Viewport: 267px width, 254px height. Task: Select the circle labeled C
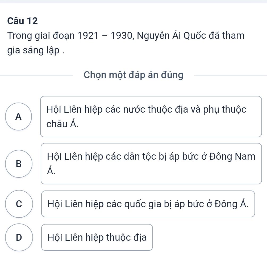click(x=19, y=204)
